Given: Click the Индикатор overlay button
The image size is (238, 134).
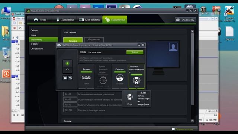Looking at the screenshot, I should coord(94,40).
